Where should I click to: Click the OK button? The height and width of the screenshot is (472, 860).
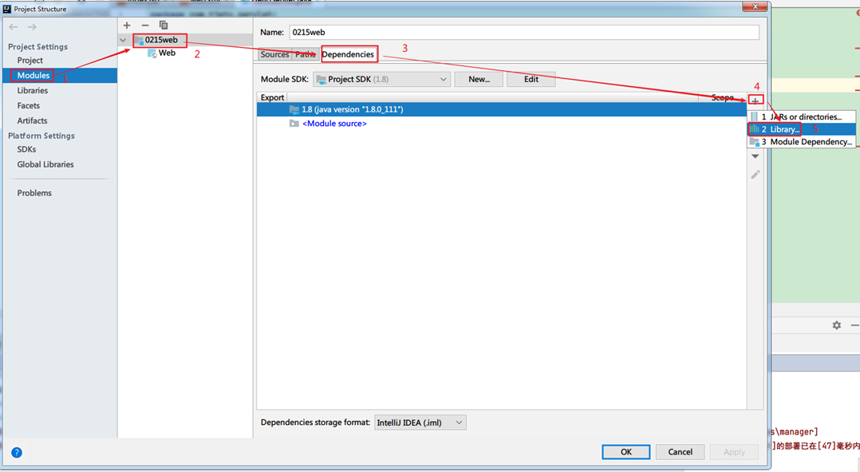[625, 452]
